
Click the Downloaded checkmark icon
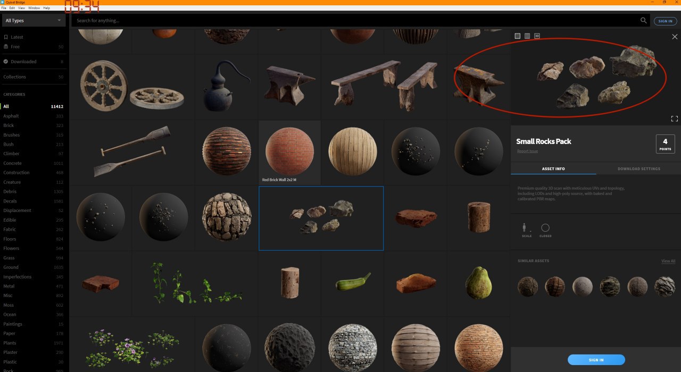[x=6, y=62]
